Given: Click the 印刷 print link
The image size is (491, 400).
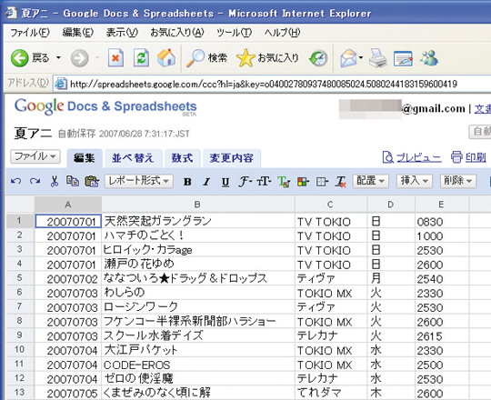Looking at the screenshot, I should pyautogui.click(x=469, y=157).
